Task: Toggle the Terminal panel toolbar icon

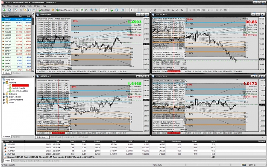Action: tap(29, 10)
